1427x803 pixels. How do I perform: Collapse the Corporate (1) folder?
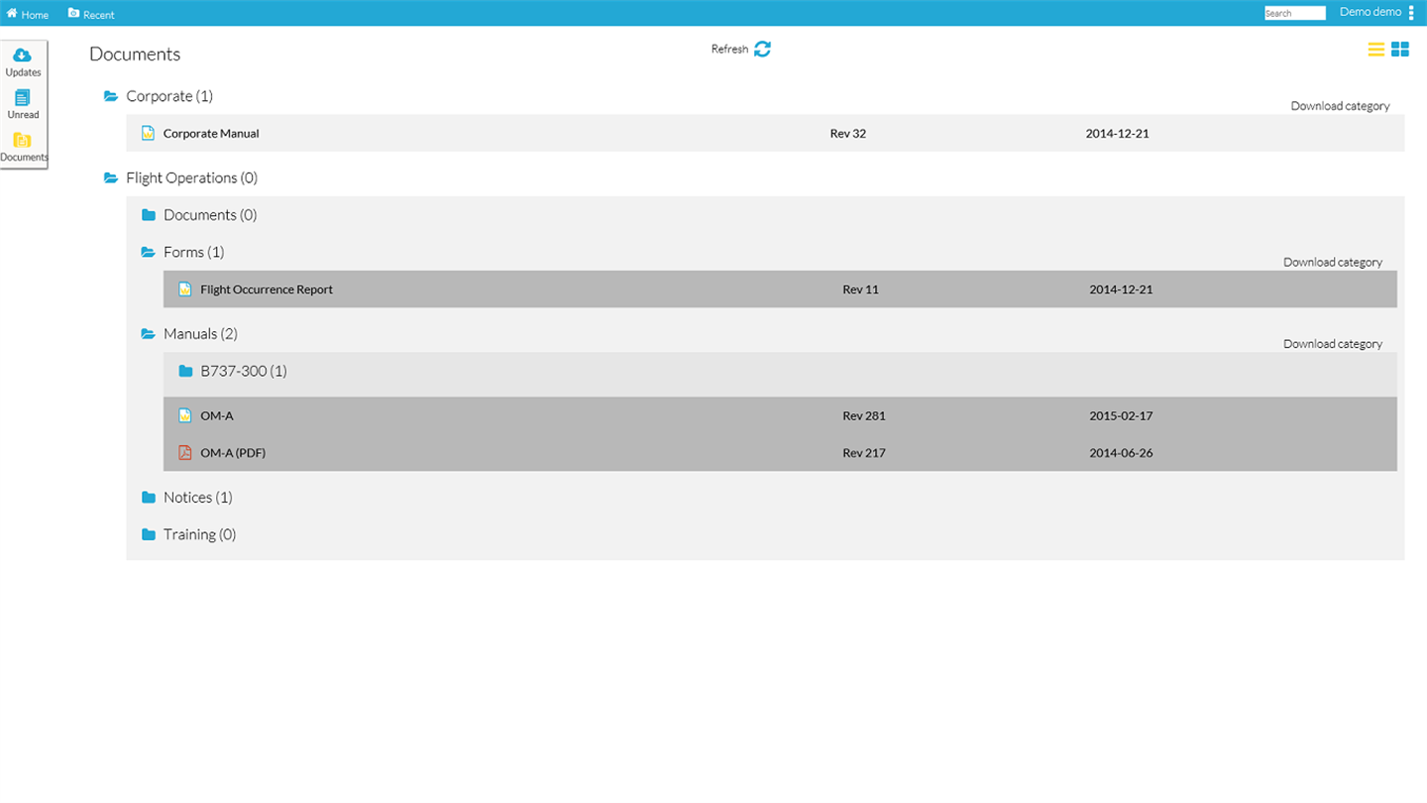click(x=111, y=96)
